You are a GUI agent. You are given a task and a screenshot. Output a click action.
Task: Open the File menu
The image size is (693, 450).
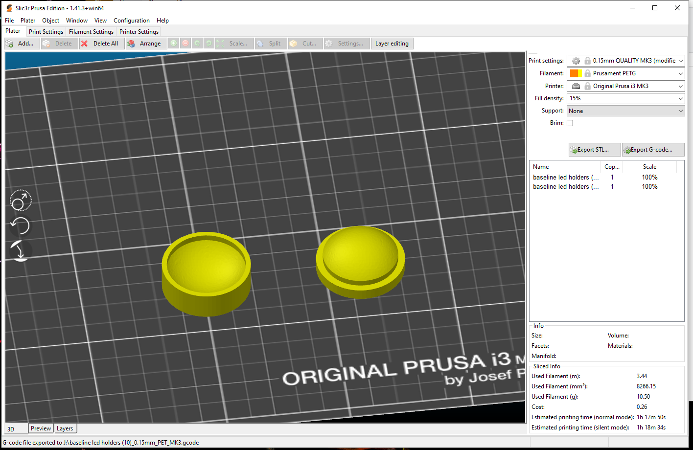tap(9, 21)
